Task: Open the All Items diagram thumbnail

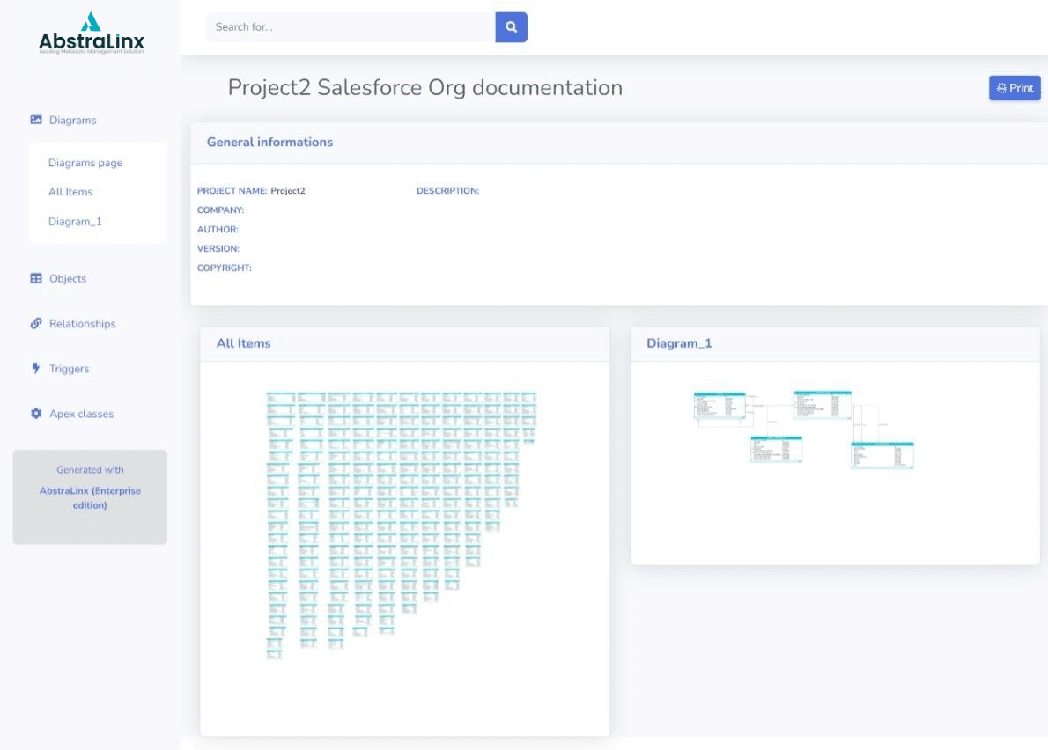Action: tap(402, 525)
